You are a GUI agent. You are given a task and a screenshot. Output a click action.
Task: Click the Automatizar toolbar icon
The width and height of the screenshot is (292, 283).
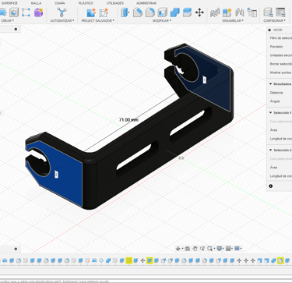62,12
